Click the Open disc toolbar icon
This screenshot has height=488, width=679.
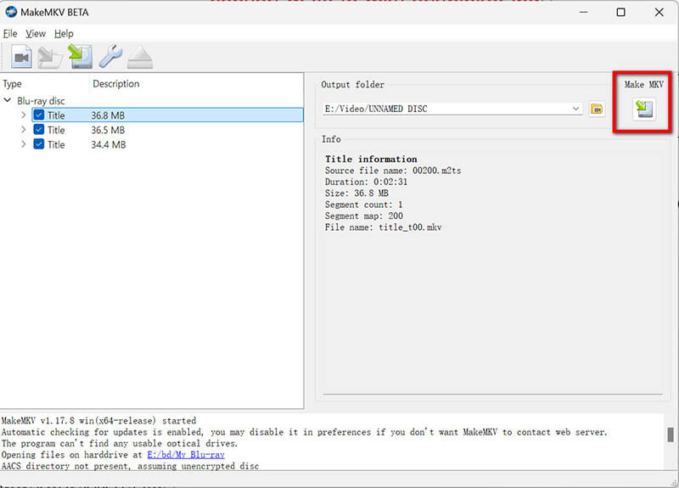click(x=50, y=57)
